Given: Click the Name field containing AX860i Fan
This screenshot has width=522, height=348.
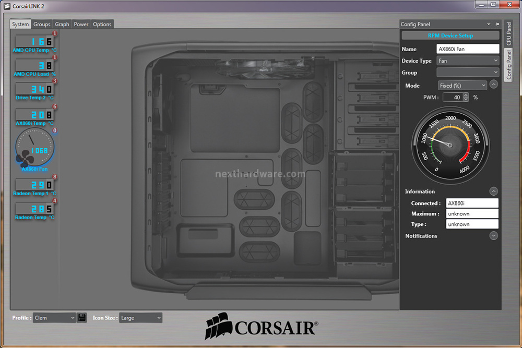Looking at the screenshot, I should click(468, 49).
